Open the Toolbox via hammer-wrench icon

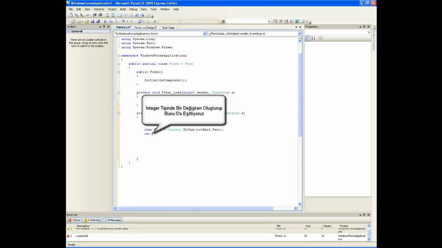pyautogui.click(x=291, y=21)
